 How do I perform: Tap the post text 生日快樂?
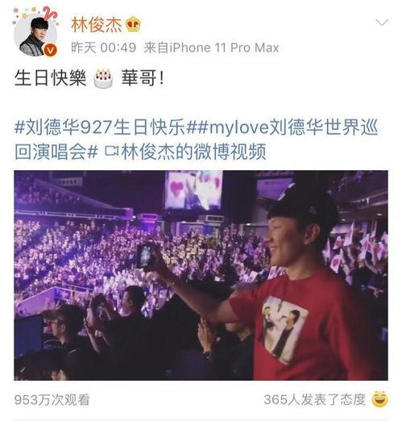51,78
